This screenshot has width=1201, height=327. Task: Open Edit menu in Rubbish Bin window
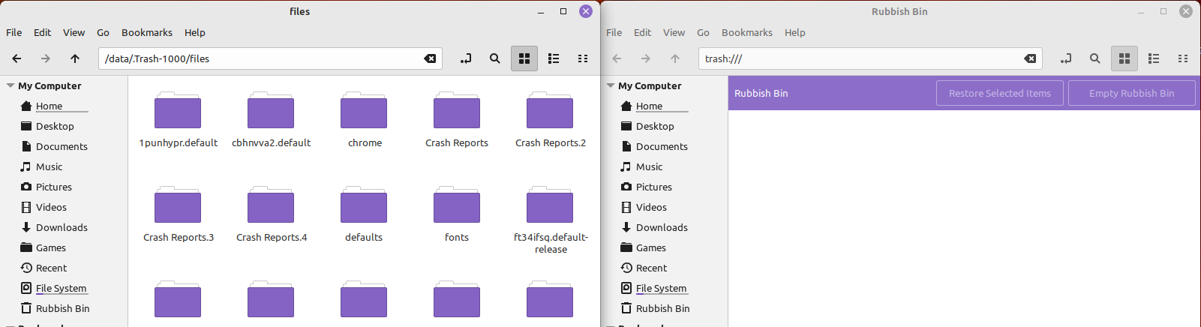click(x=643, y=32)
